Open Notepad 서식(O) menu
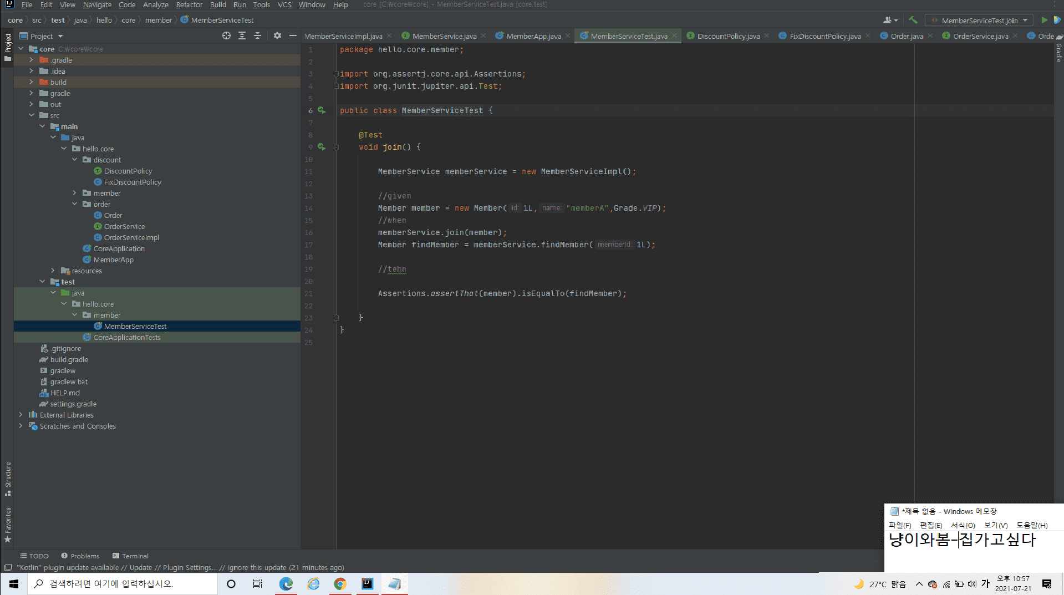Image resolution: width=1064 pixels, height=595 pixels. (963, 525)
